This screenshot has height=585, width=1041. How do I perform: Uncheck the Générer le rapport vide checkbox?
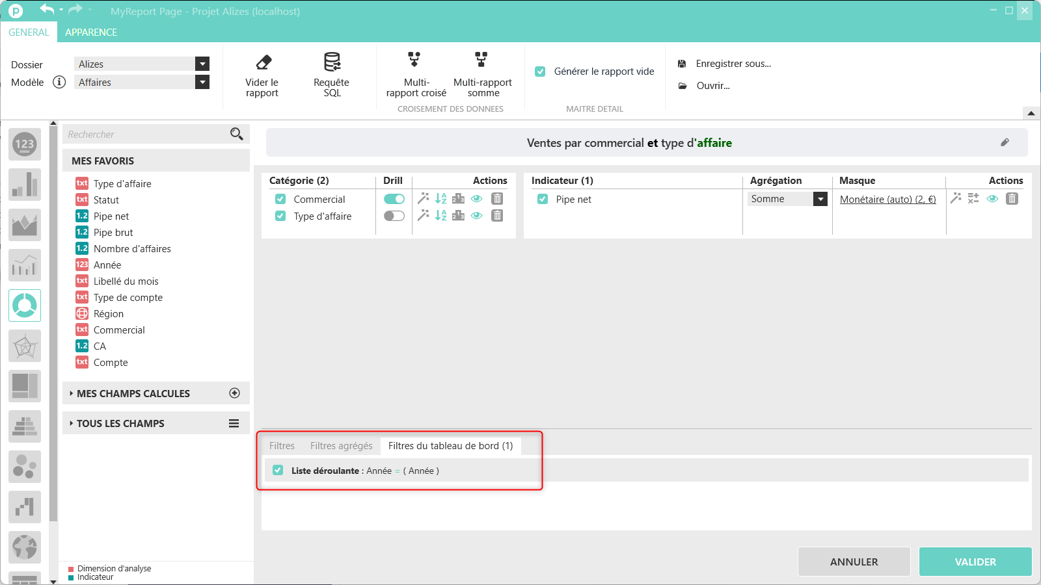pos(540,71)
